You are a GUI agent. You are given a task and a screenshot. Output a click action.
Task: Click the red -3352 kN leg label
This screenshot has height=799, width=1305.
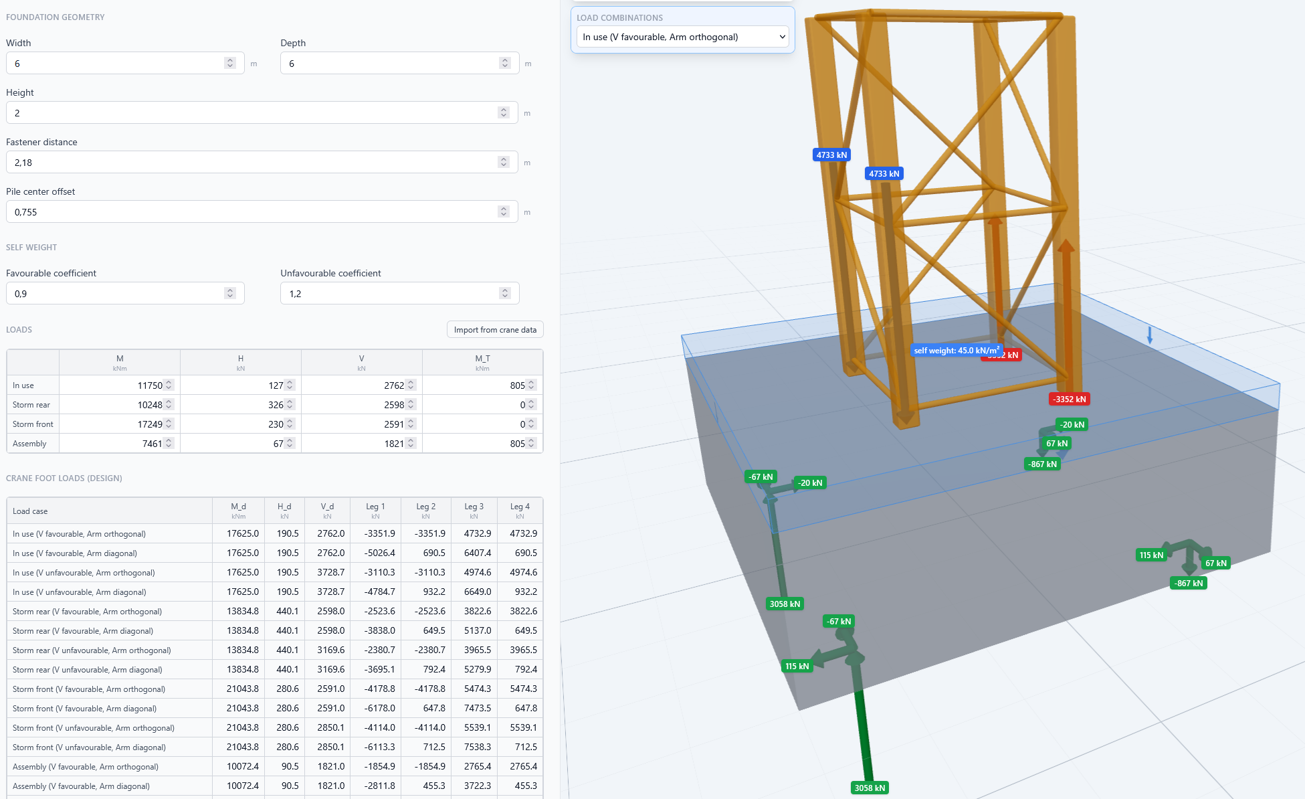click(1069, 399)
